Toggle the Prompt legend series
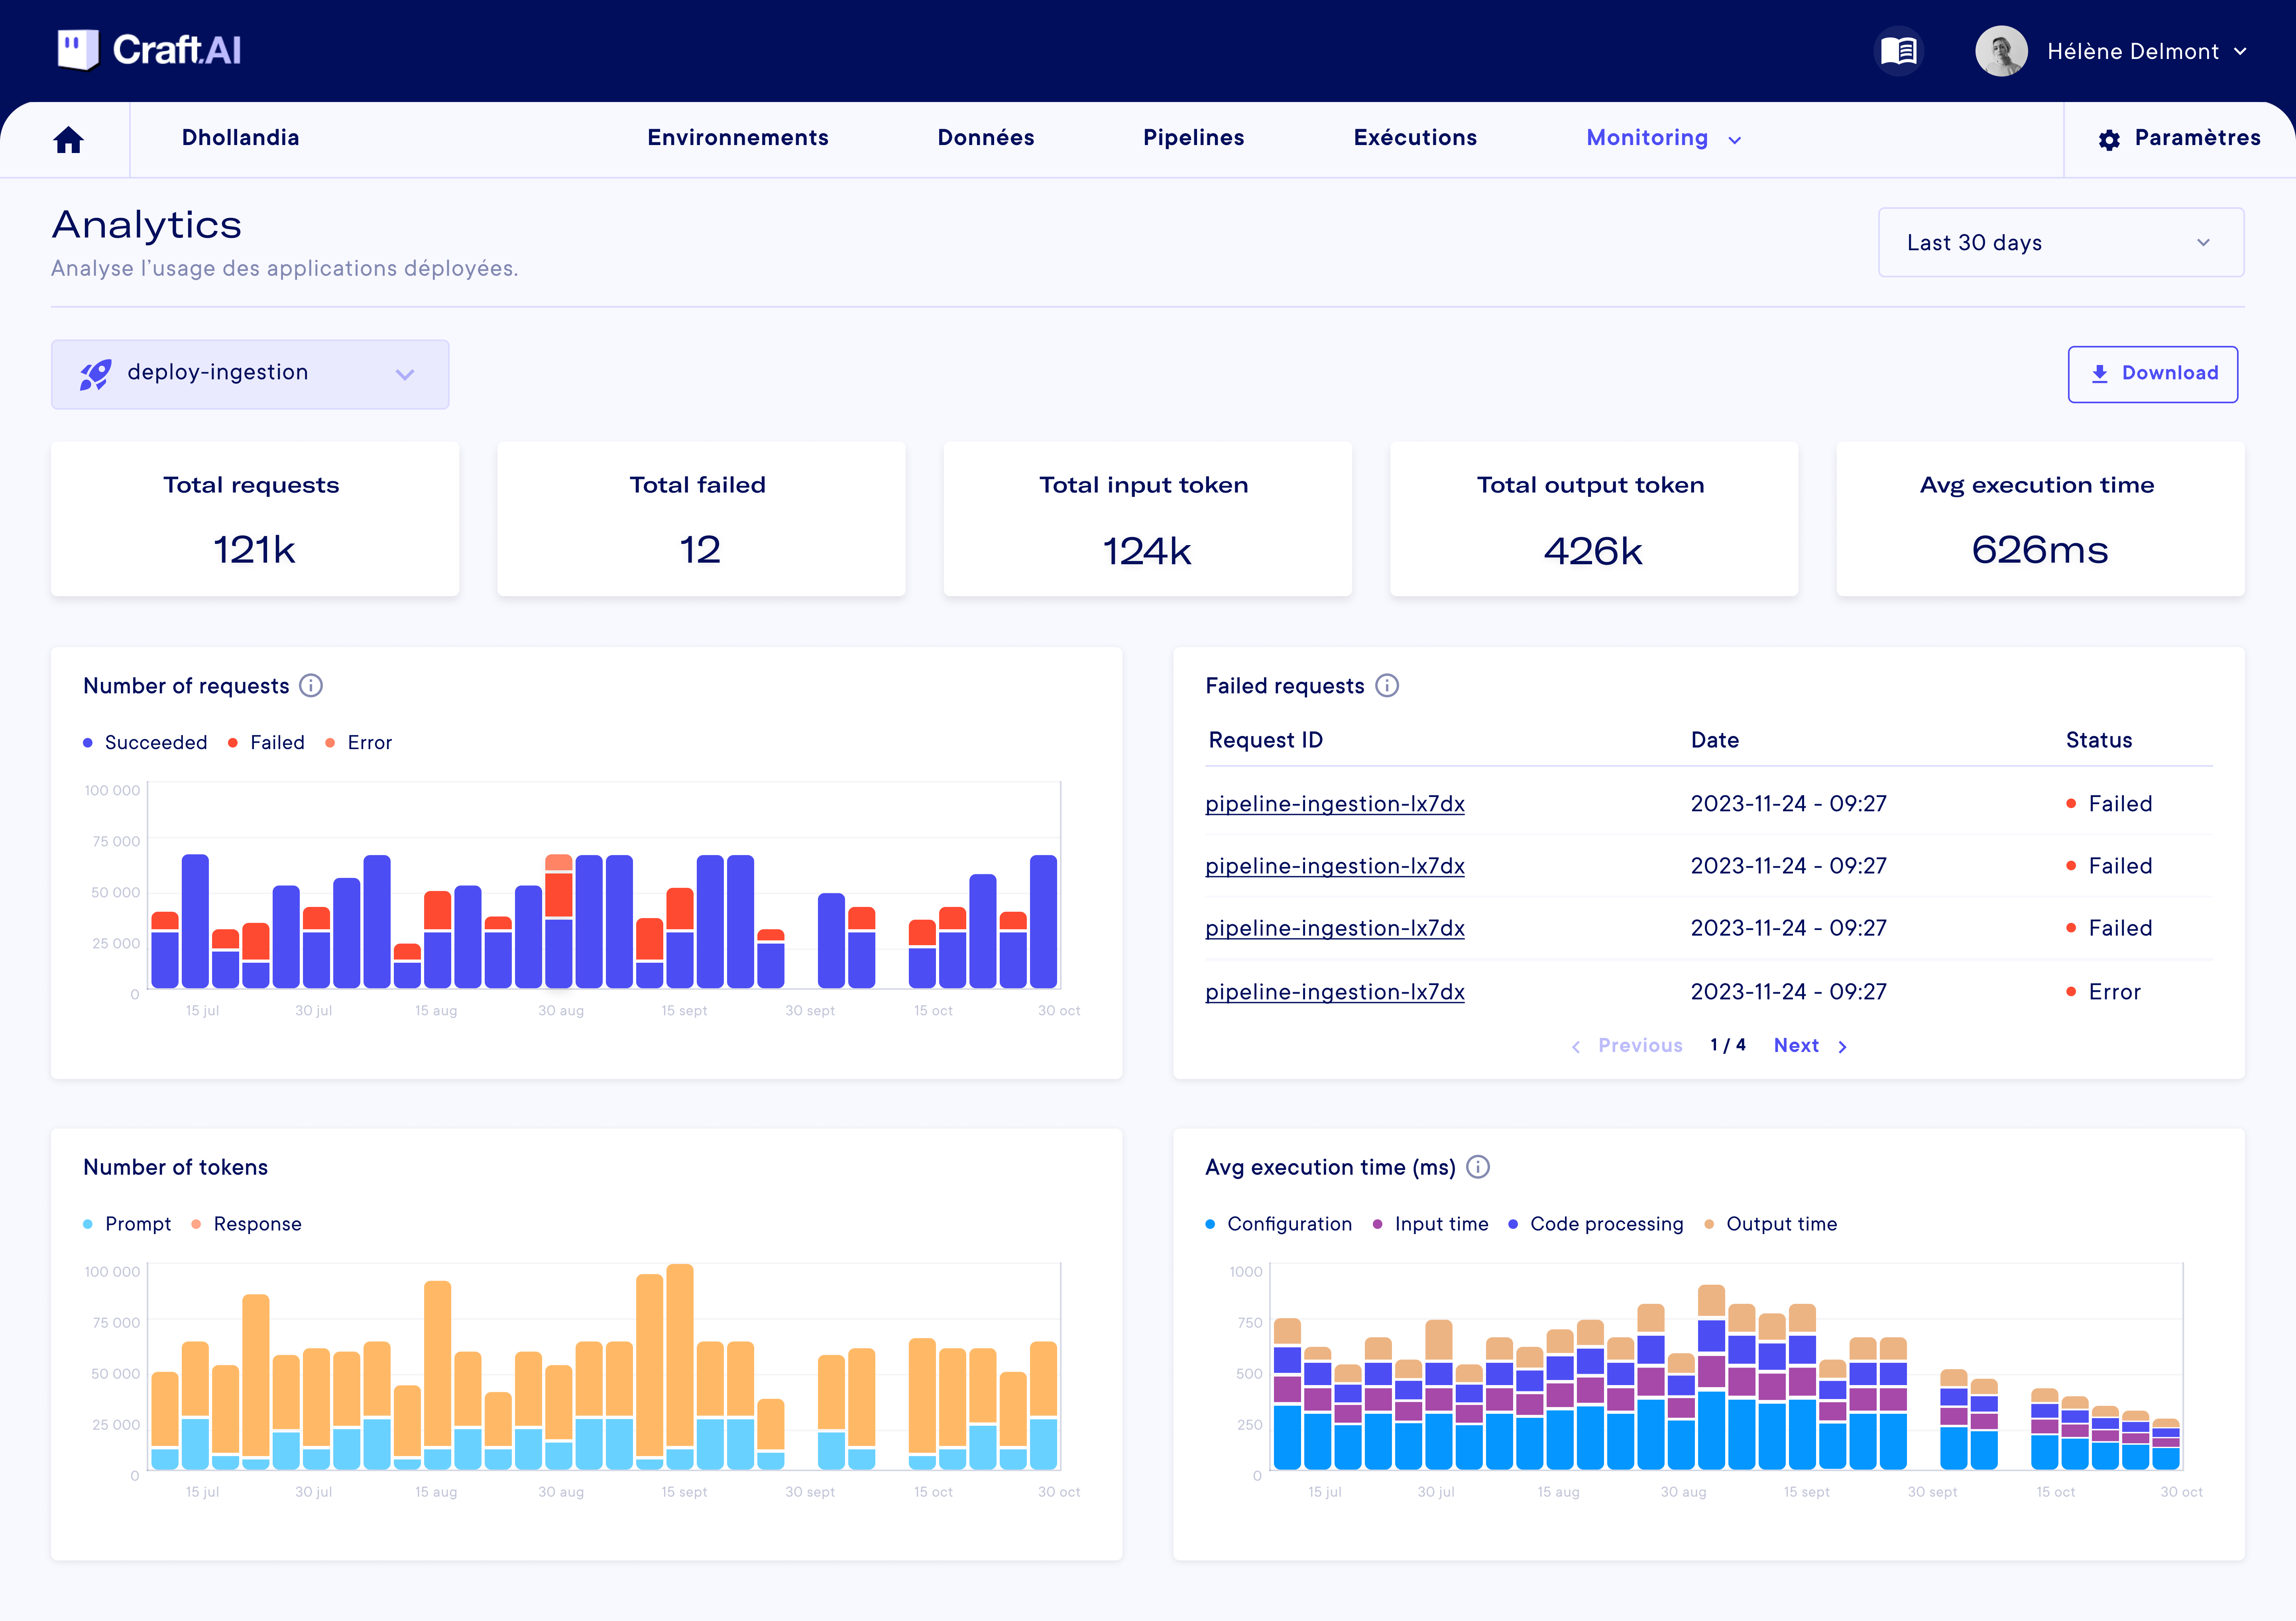Image resolution: width=2296 pixels, height=1621 pixels. point(127,1224)
